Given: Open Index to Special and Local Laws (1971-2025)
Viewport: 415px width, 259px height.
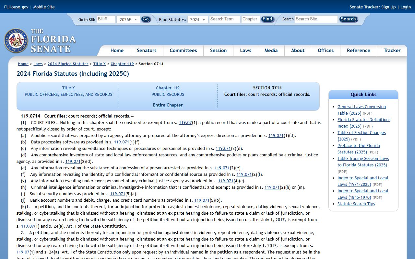Looking at the screenshot, I should tap(363, 181).
